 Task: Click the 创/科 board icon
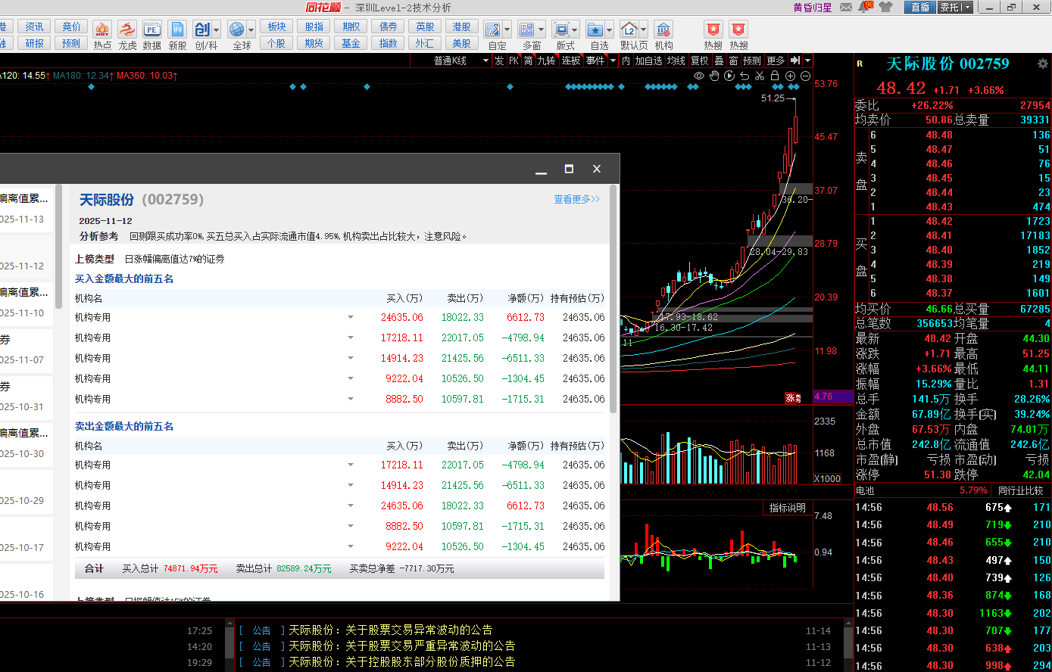point(202,30)
